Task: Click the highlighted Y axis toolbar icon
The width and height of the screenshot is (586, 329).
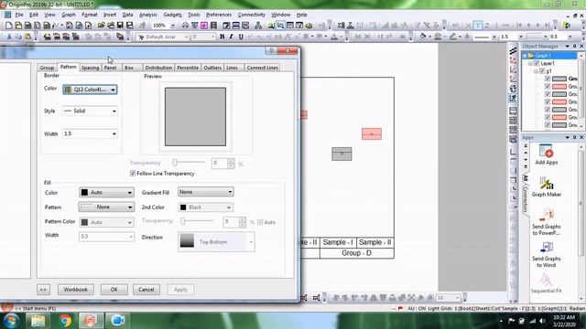Action: coord(477,26)
